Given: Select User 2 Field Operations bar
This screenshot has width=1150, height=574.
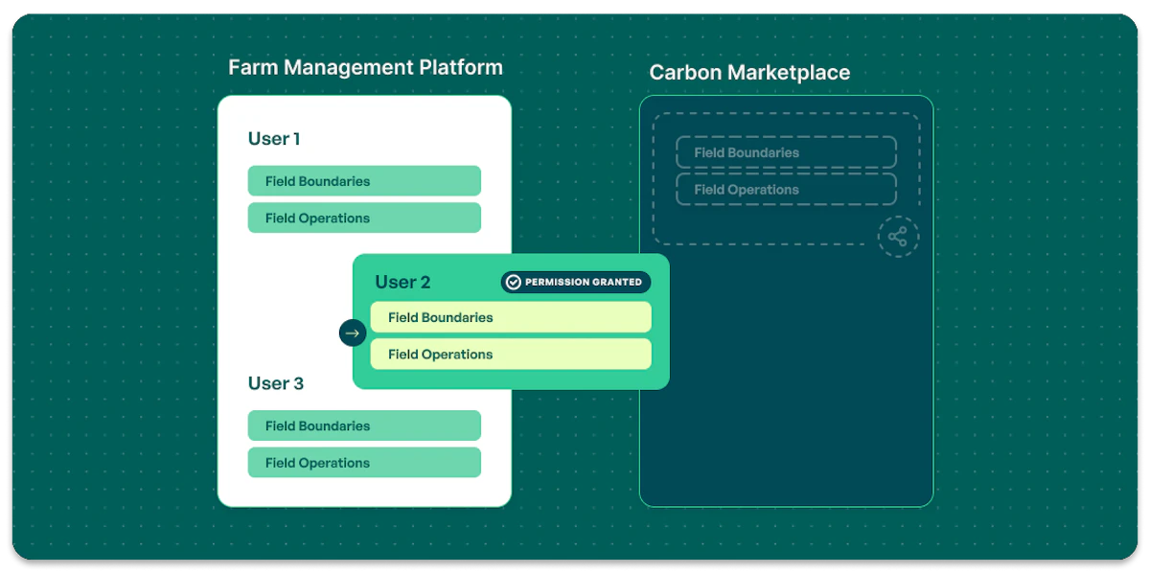Looking at the screenshot, I should tap(511, 354).
